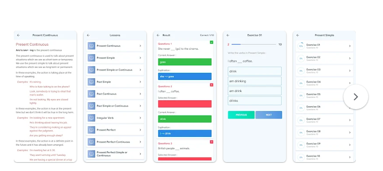
Task: Click the progress circle of Exercise 04
Action: (x=301, y=83)
